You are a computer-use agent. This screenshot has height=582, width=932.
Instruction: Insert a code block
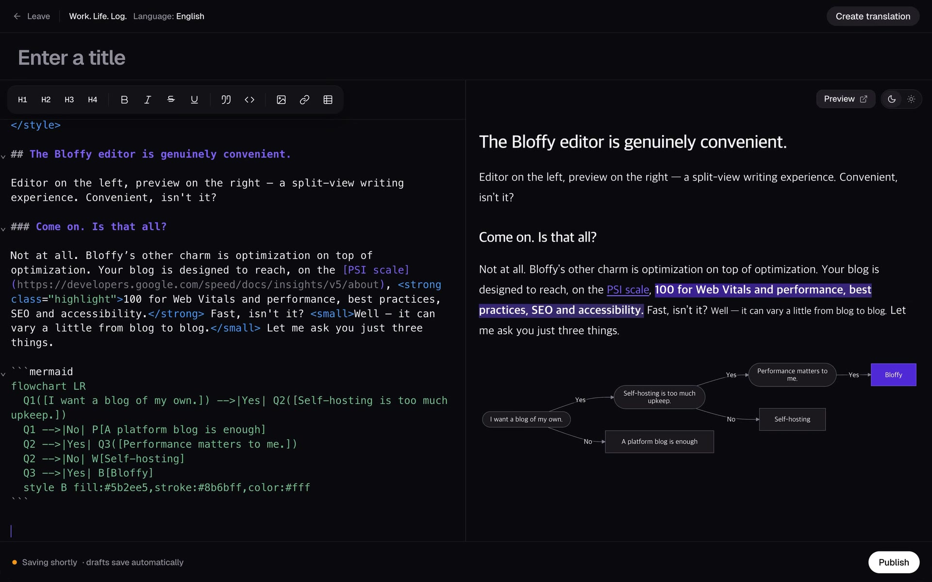[250, 99]
